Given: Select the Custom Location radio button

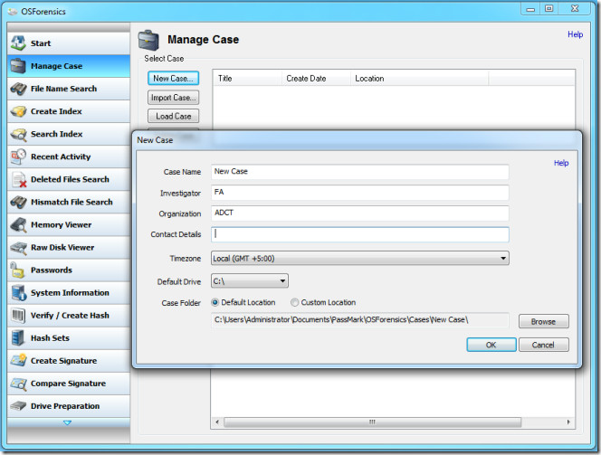Looking at the screenshot, I should (294, 302).
